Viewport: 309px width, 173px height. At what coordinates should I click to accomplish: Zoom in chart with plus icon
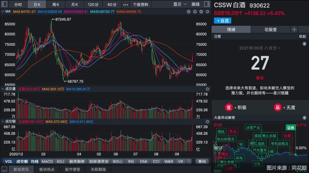pyautogui.click(x=195, y=12)
